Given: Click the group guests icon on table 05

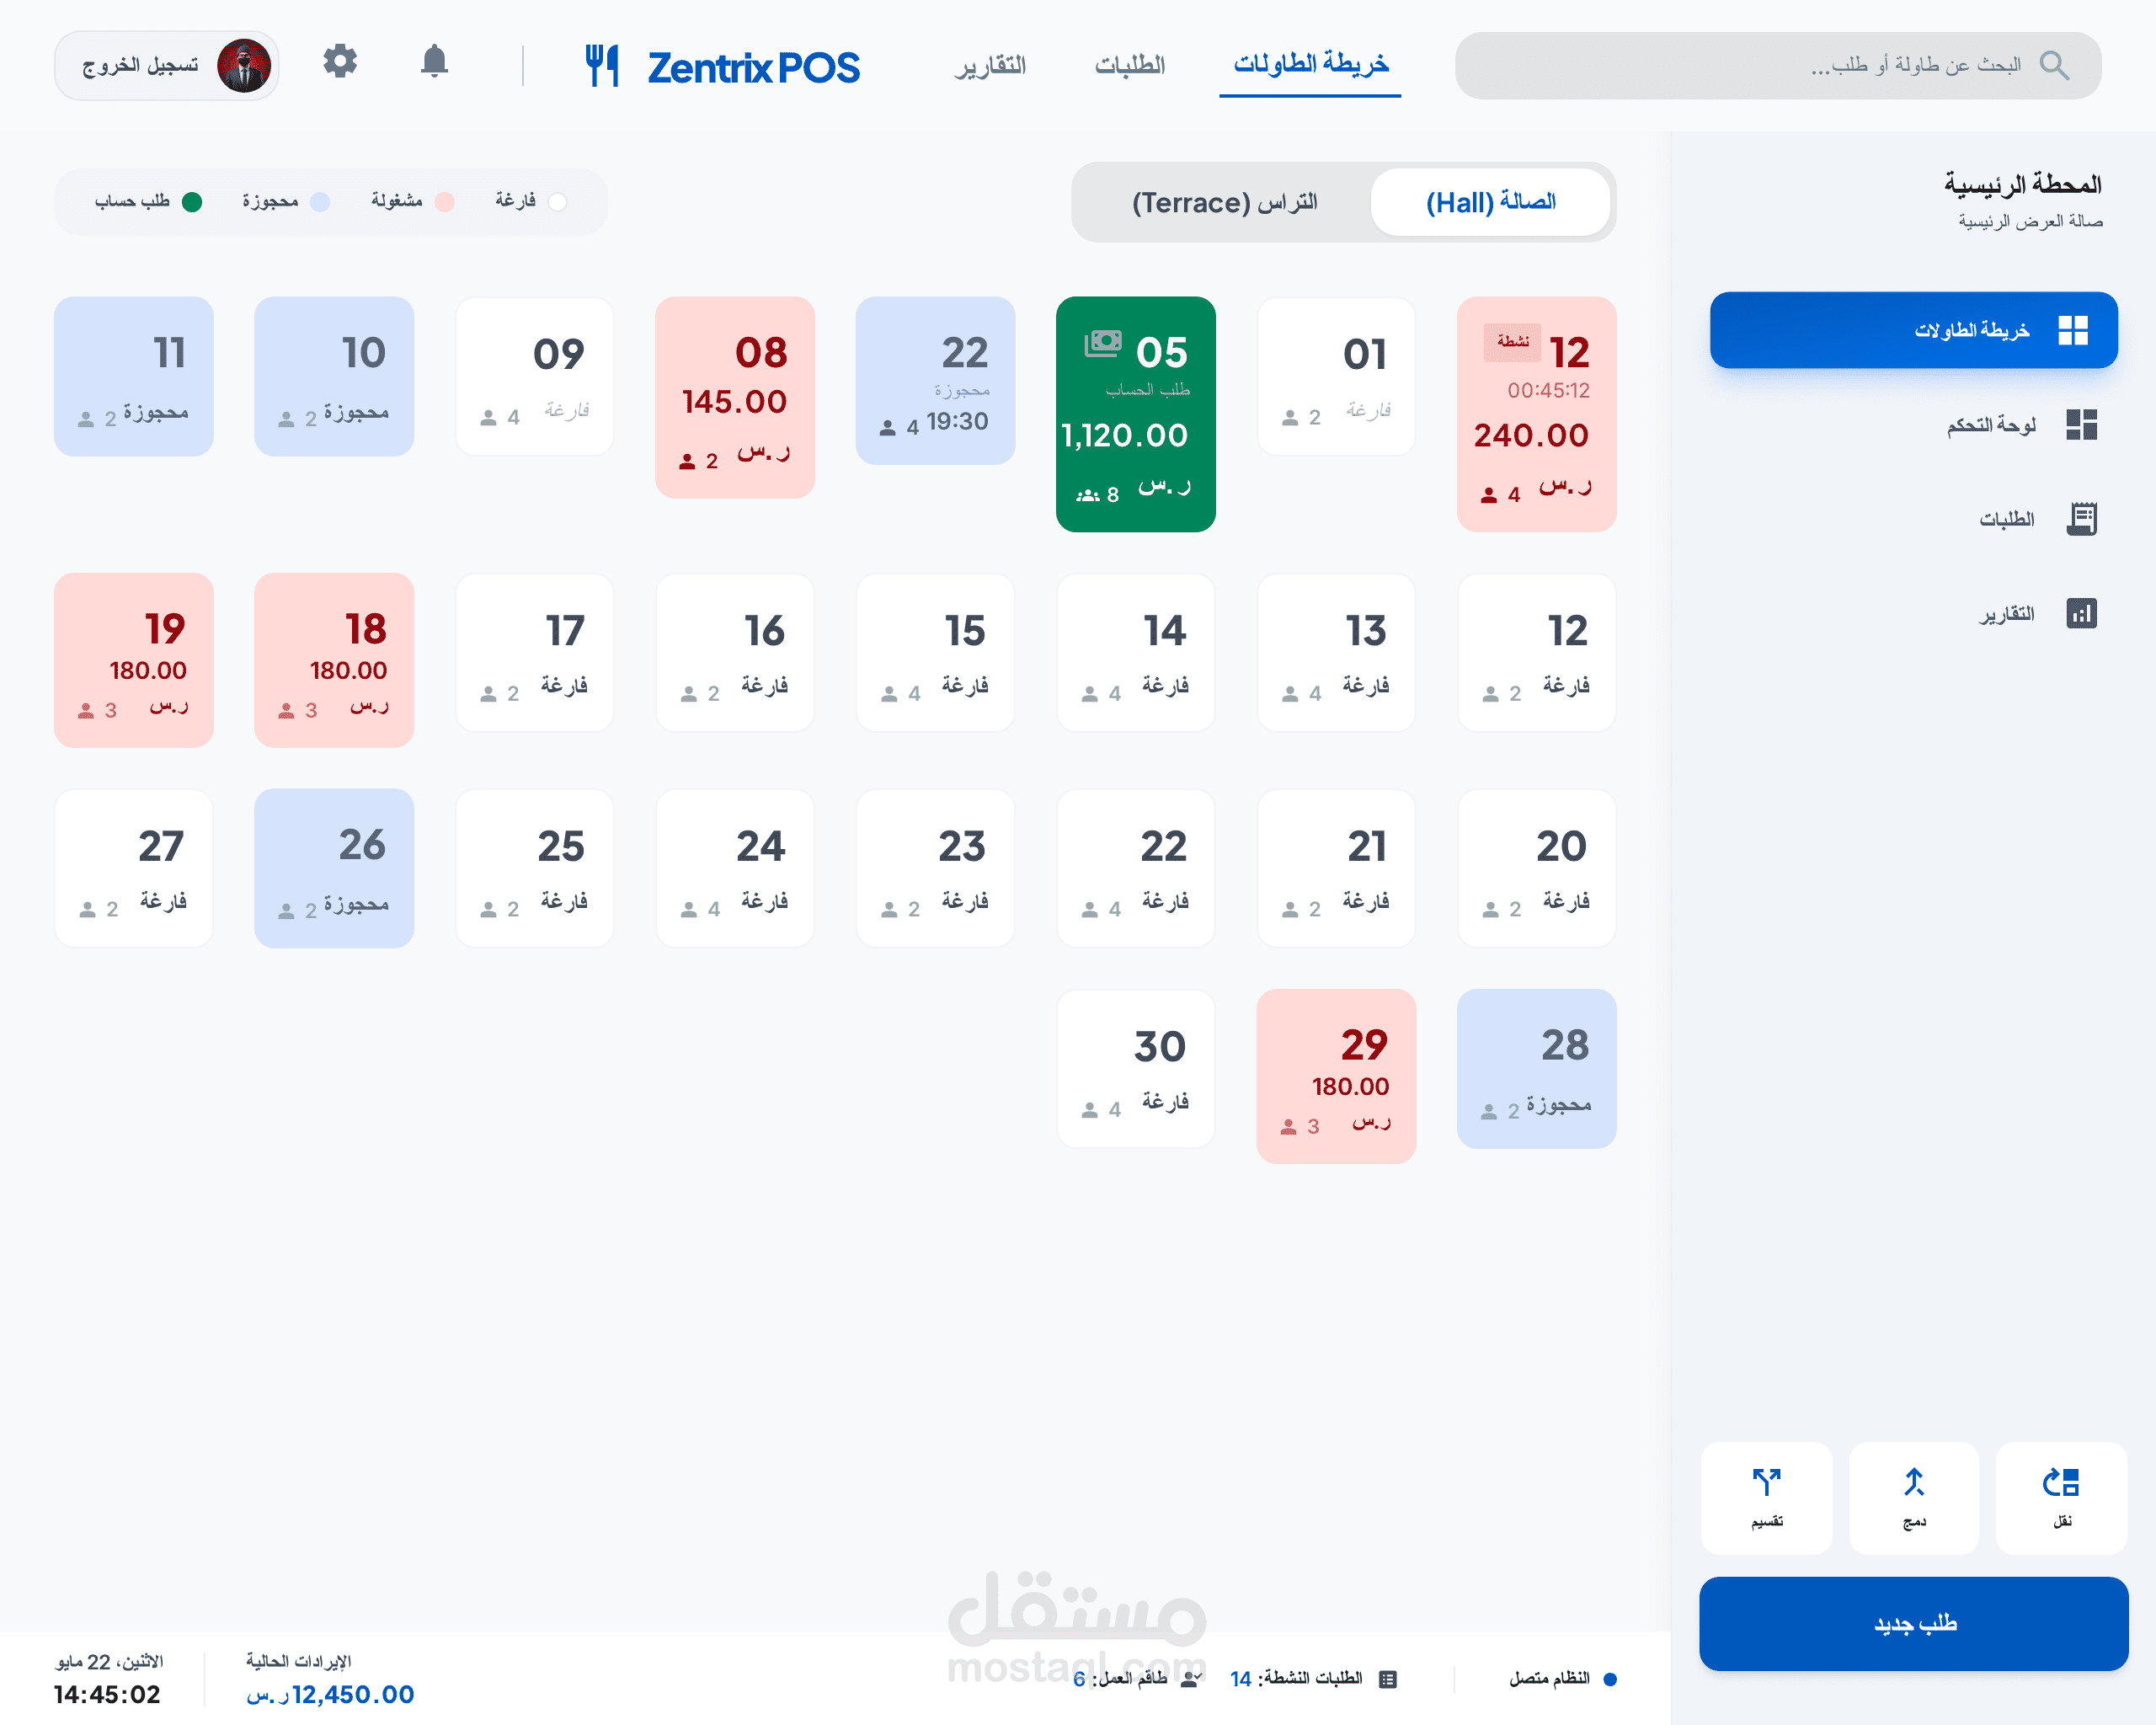Looking at the screenshot, I should tap(1087, 495).
